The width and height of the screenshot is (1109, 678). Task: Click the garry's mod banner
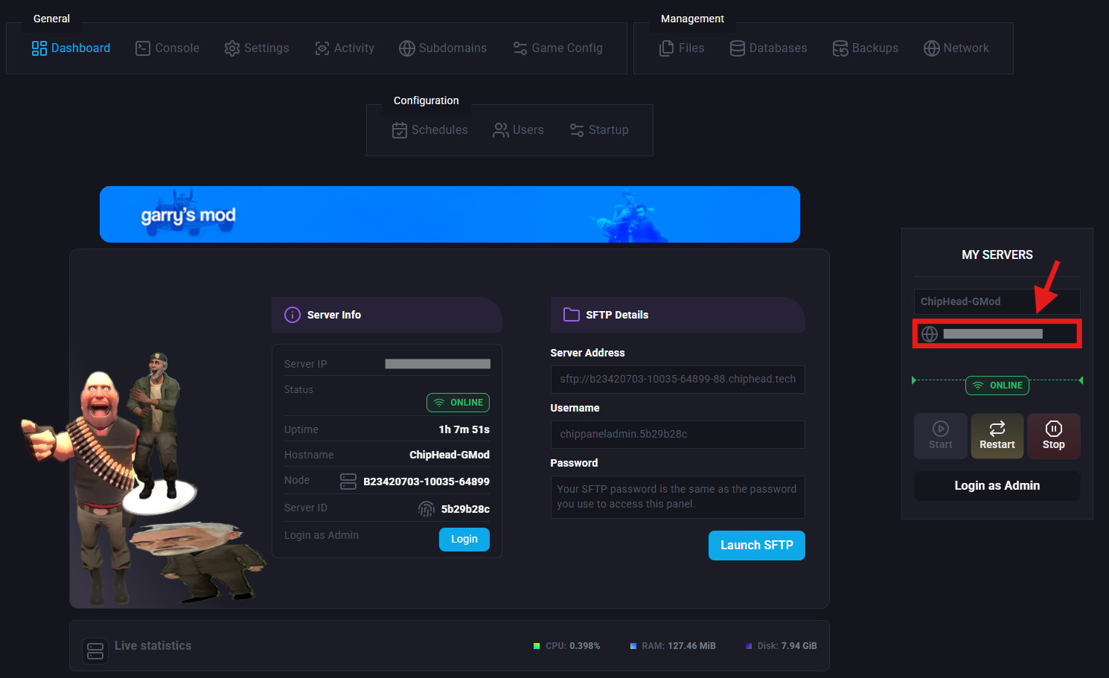pos(450,214)
